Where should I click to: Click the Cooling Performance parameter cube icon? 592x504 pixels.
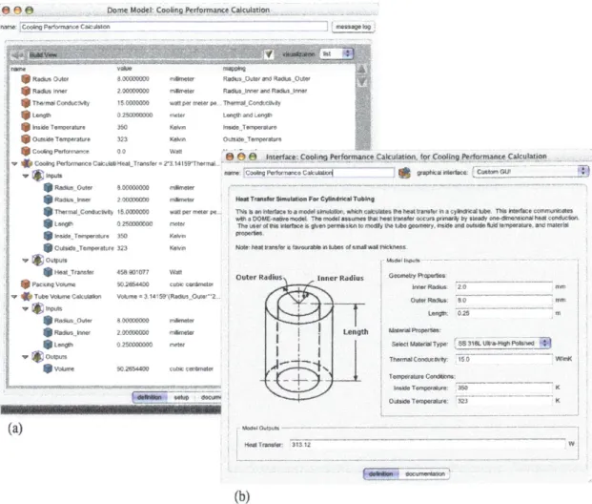tap(26, 151)
